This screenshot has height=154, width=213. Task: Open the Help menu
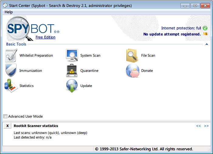pos(9,12)
